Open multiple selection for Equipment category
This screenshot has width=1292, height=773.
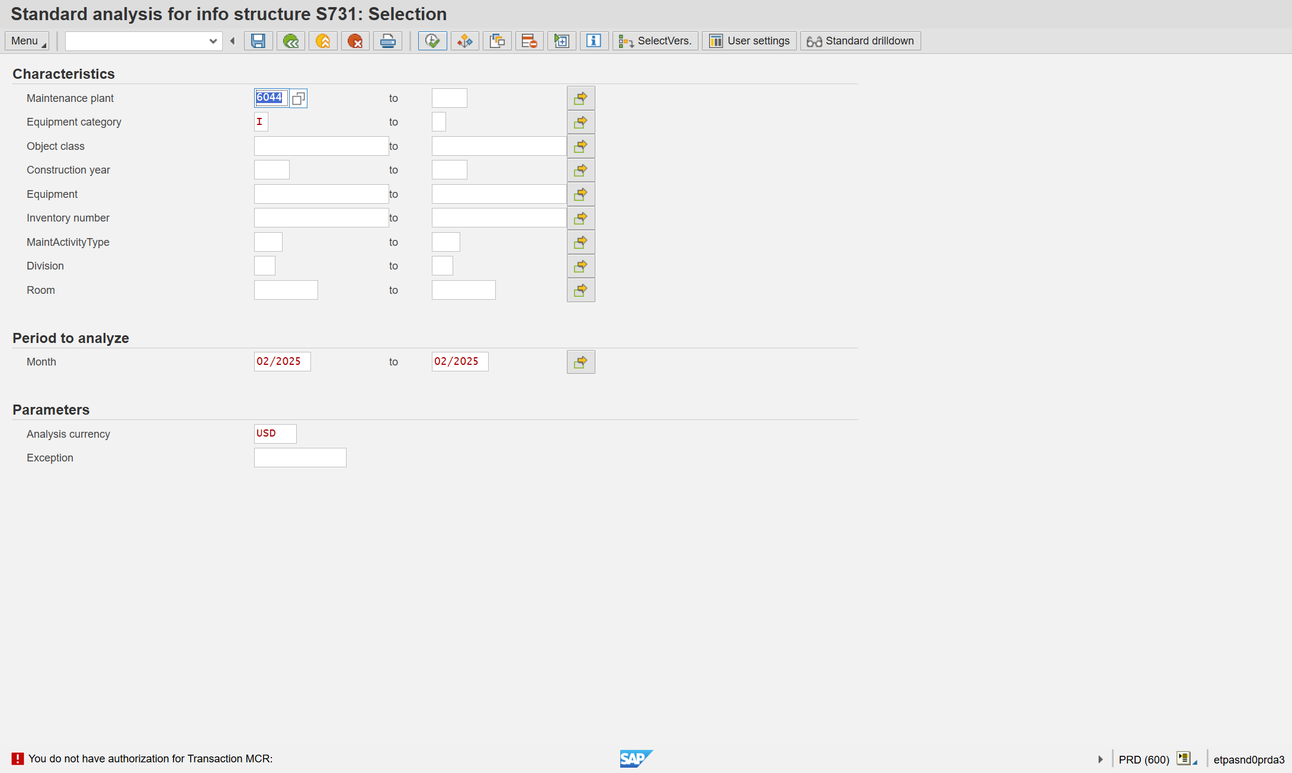(581, 122)
